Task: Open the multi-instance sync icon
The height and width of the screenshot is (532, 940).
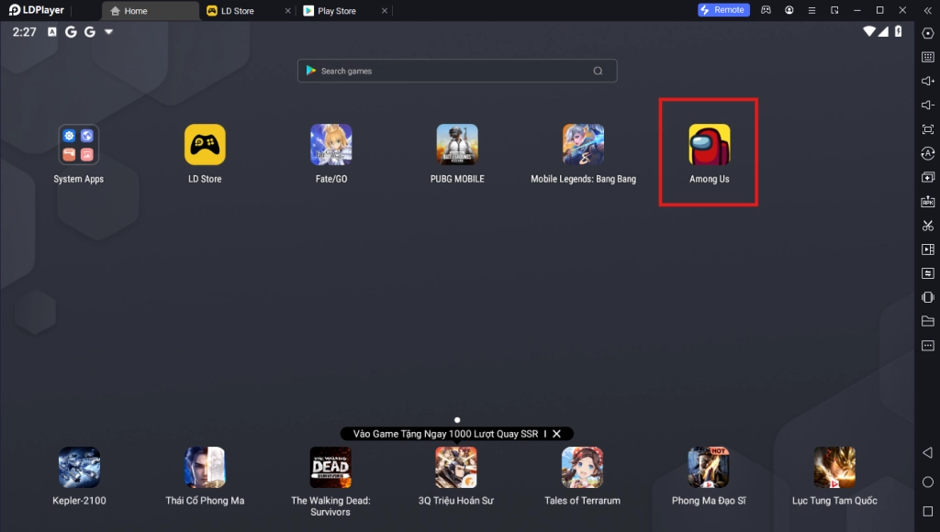Action: coord(927,177)
